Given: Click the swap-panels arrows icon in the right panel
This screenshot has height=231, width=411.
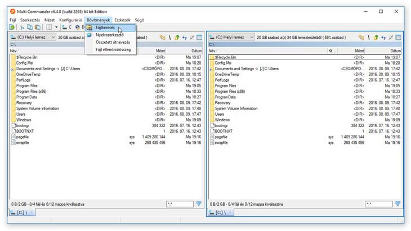Looking at the screenshot, I should [x=382, y=38].
